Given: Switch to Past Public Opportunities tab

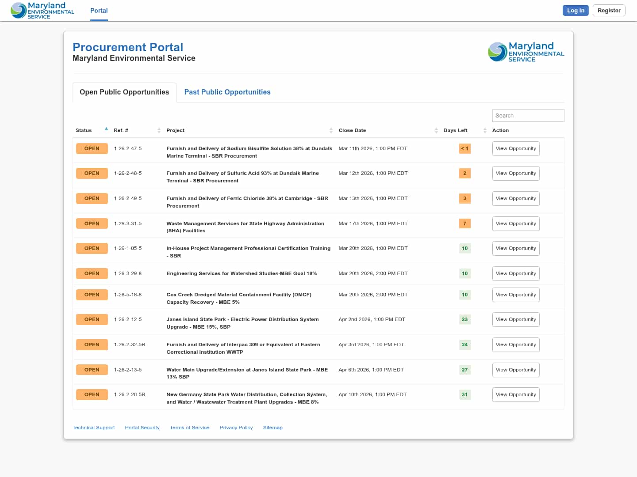Looking at the screenshot, I should (227, 92).
